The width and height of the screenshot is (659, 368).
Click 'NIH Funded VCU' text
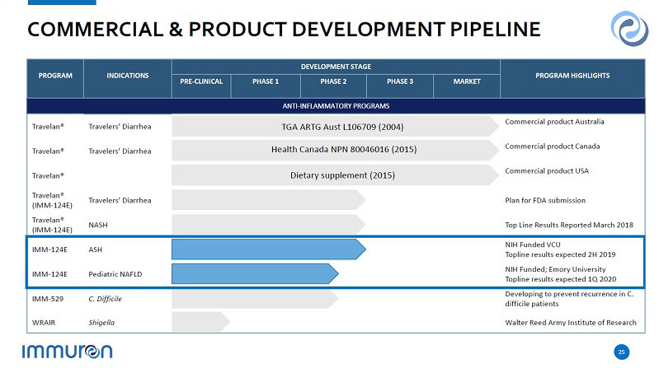point(533,245)
